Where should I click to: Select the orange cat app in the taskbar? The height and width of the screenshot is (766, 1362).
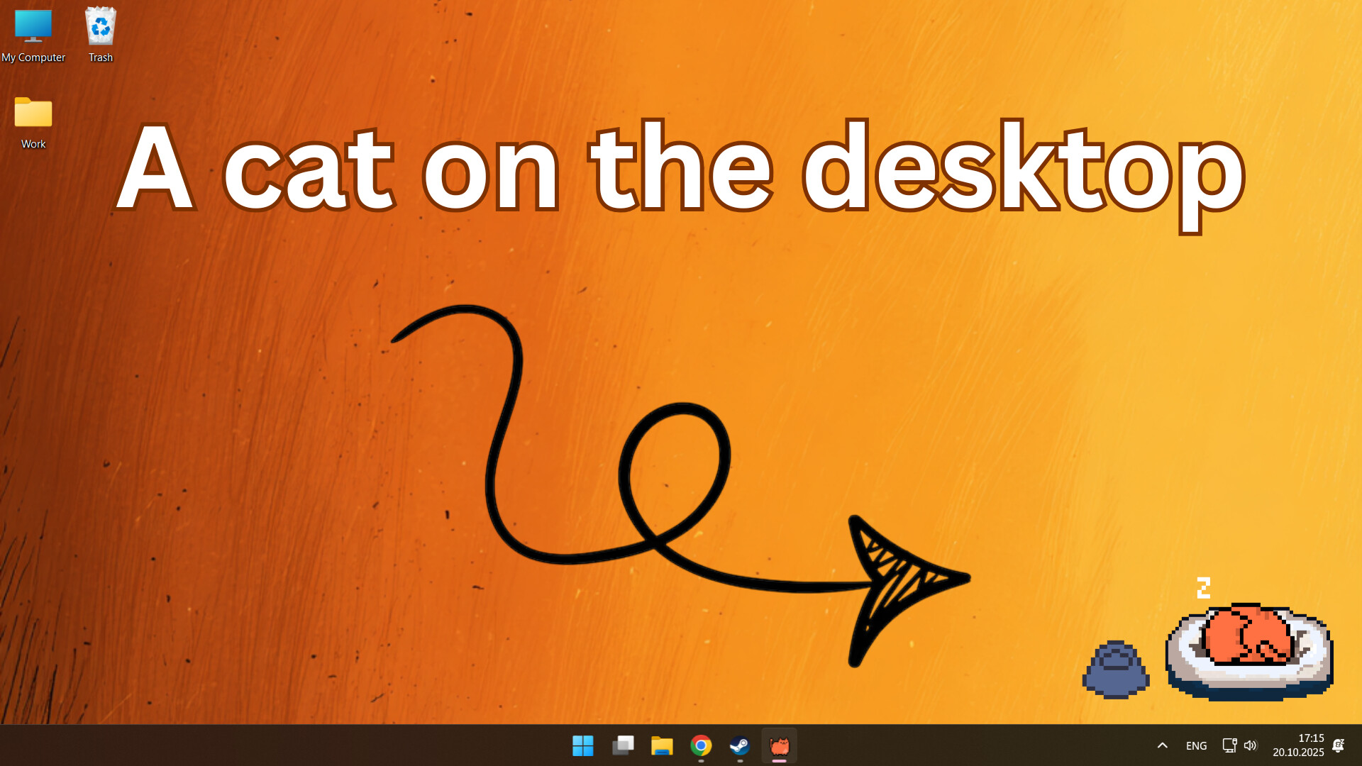tap(779, 745)
